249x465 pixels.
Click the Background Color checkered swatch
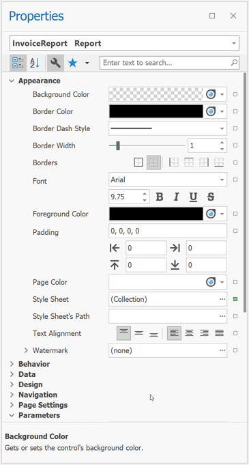click(156, 95)
